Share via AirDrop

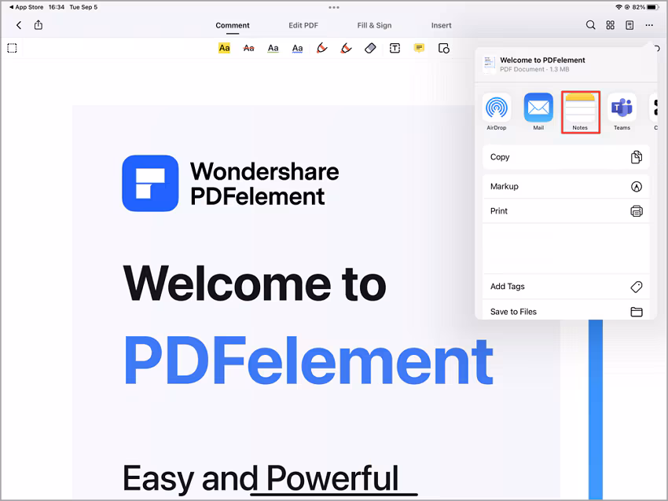pos(497,112)
